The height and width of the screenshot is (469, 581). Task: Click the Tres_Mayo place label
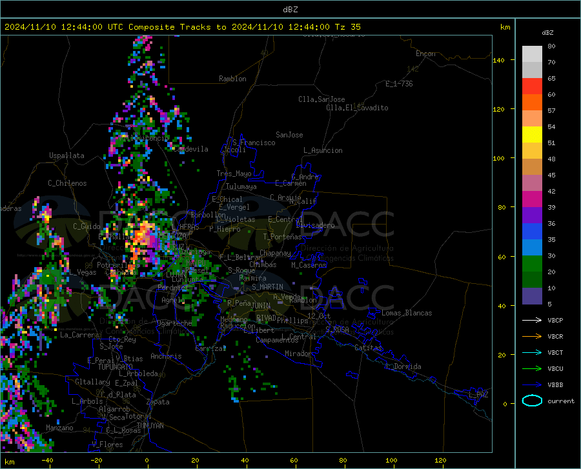click(x=234, y=174)
